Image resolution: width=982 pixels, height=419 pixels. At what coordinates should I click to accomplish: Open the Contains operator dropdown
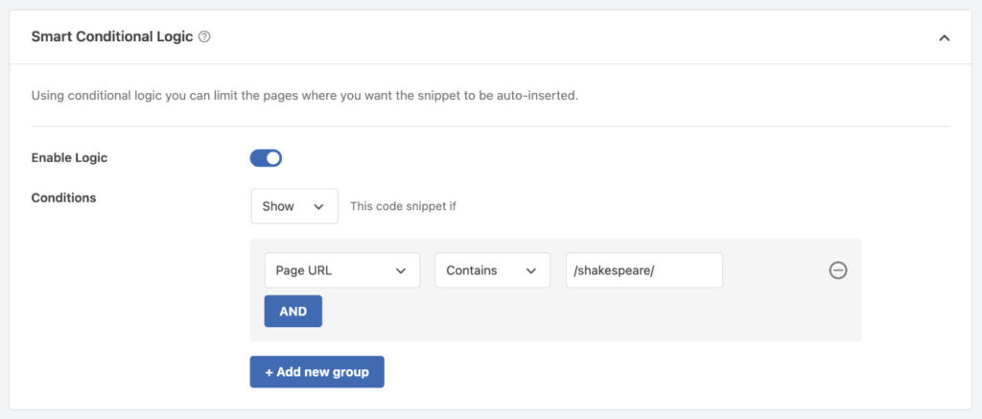[492, 270]
